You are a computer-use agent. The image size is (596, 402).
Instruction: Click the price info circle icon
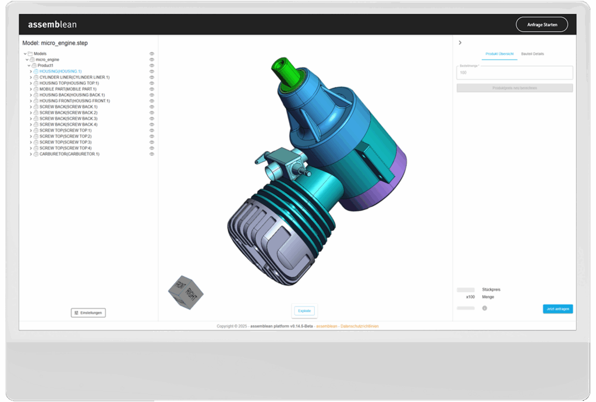pos(485,308)
